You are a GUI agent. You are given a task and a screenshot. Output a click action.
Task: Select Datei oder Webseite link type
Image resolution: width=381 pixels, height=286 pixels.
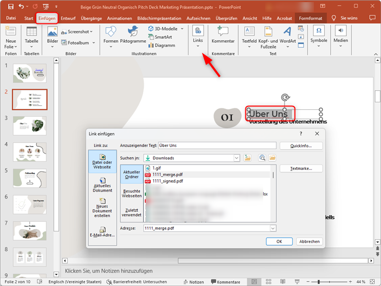102,161
